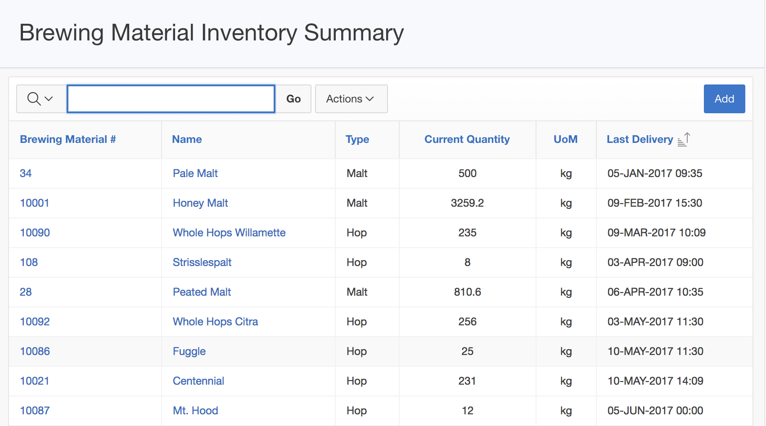Open brewing material number 10001

(35, 203)
